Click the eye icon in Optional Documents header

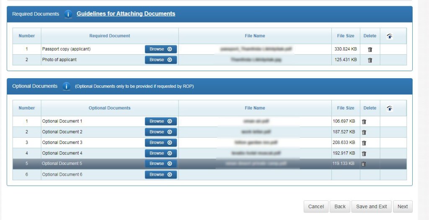(x=390, y=108)
